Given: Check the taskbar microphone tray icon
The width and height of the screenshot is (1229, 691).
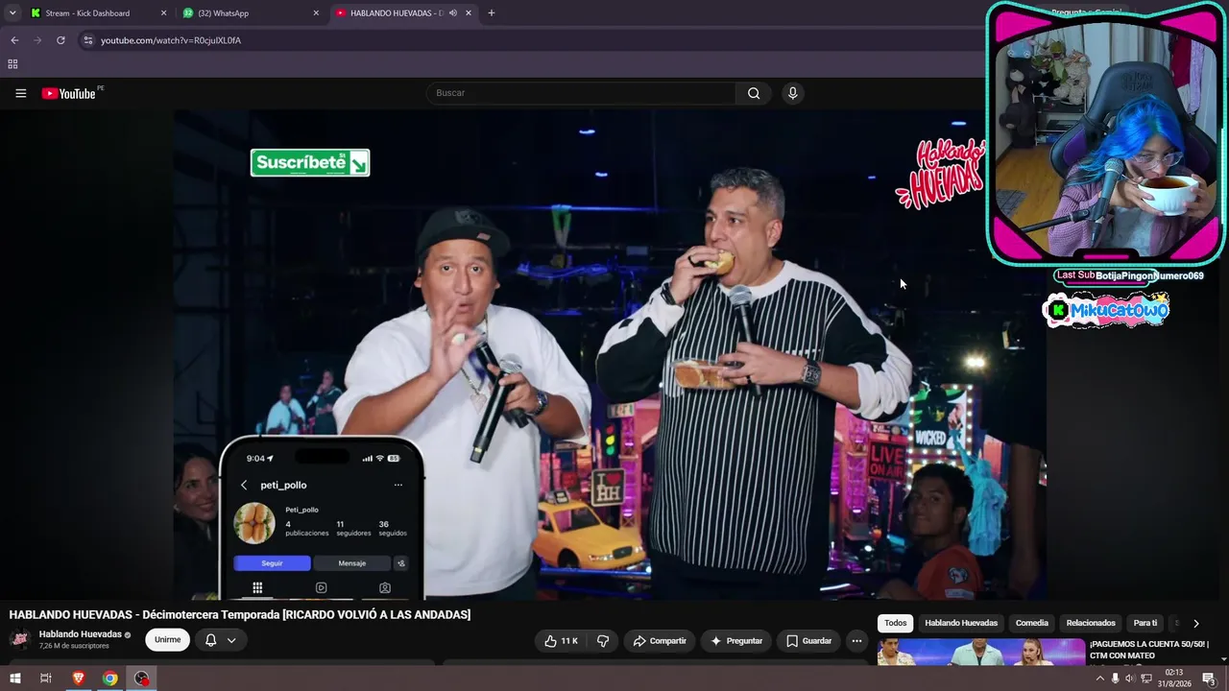Looking at the screenshot, I should [1114, 679].
